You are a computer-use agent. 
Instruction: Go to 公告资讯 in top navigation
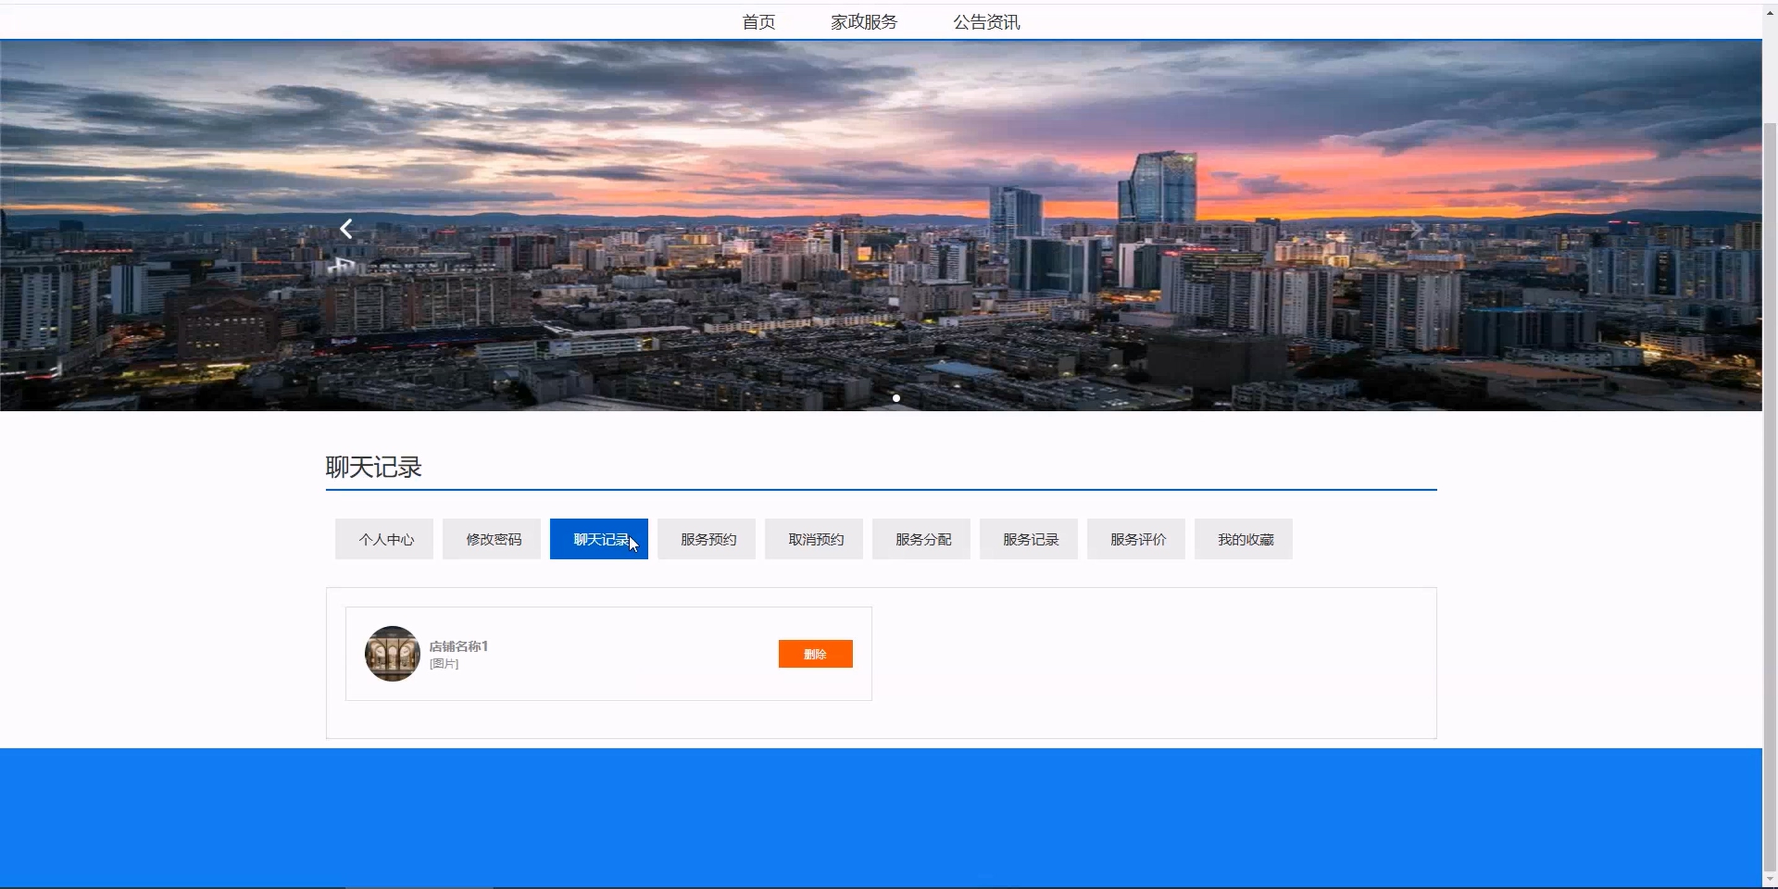click(x=986, y=22)
